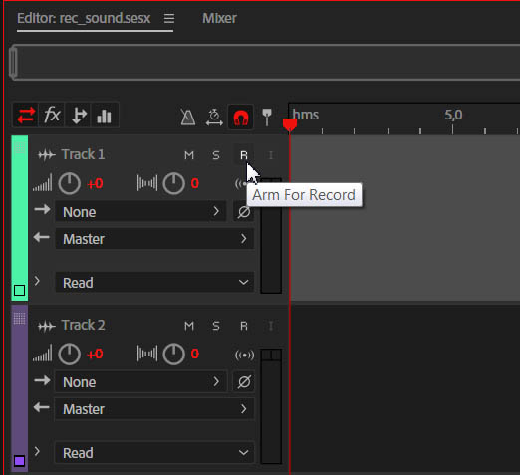The width and height of the screenshot is (520, 475).
Task: Click the purple Track 2 color swatch square
Action: point(20,461)
